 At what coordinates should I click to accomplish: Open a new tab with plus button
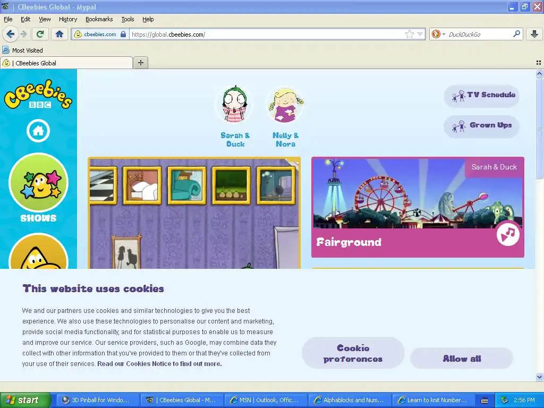(x=140, y=63)
